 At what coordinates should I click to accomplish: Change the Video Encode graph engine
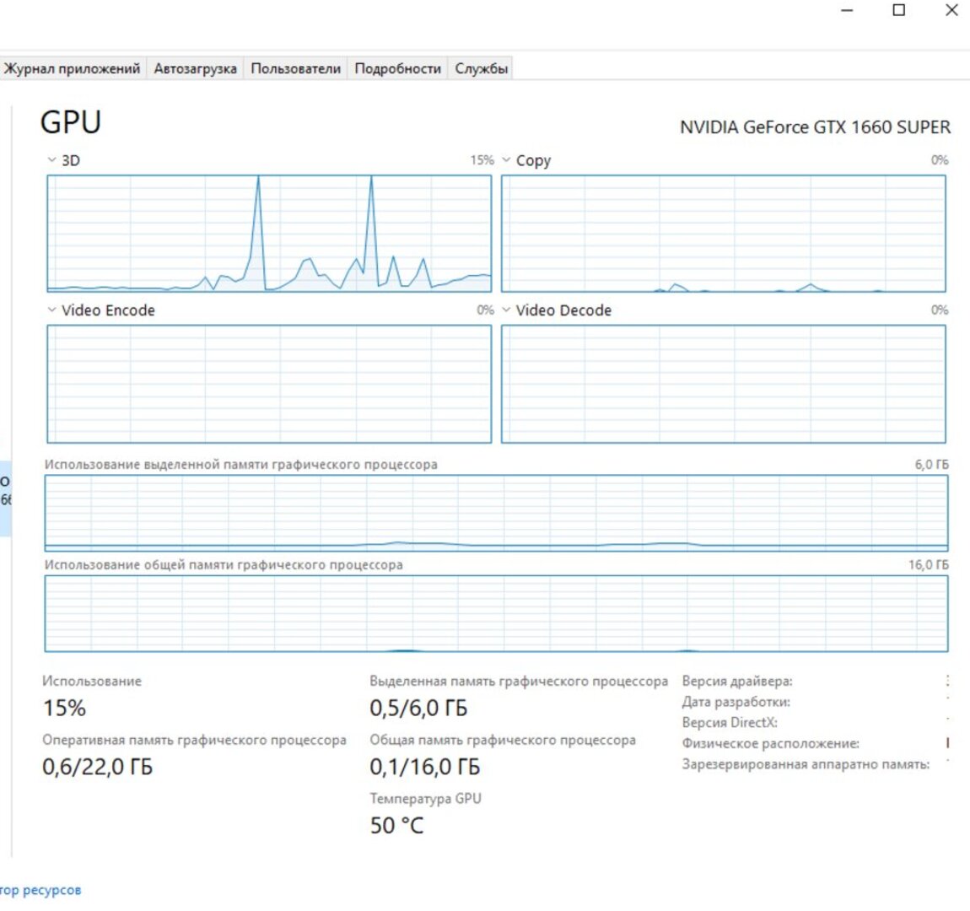point(52,310)
